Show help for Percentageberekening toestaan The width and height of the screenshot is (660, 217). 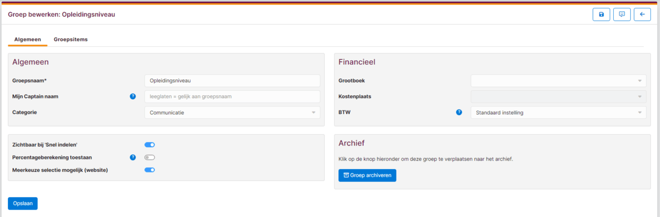click(133, 157)
